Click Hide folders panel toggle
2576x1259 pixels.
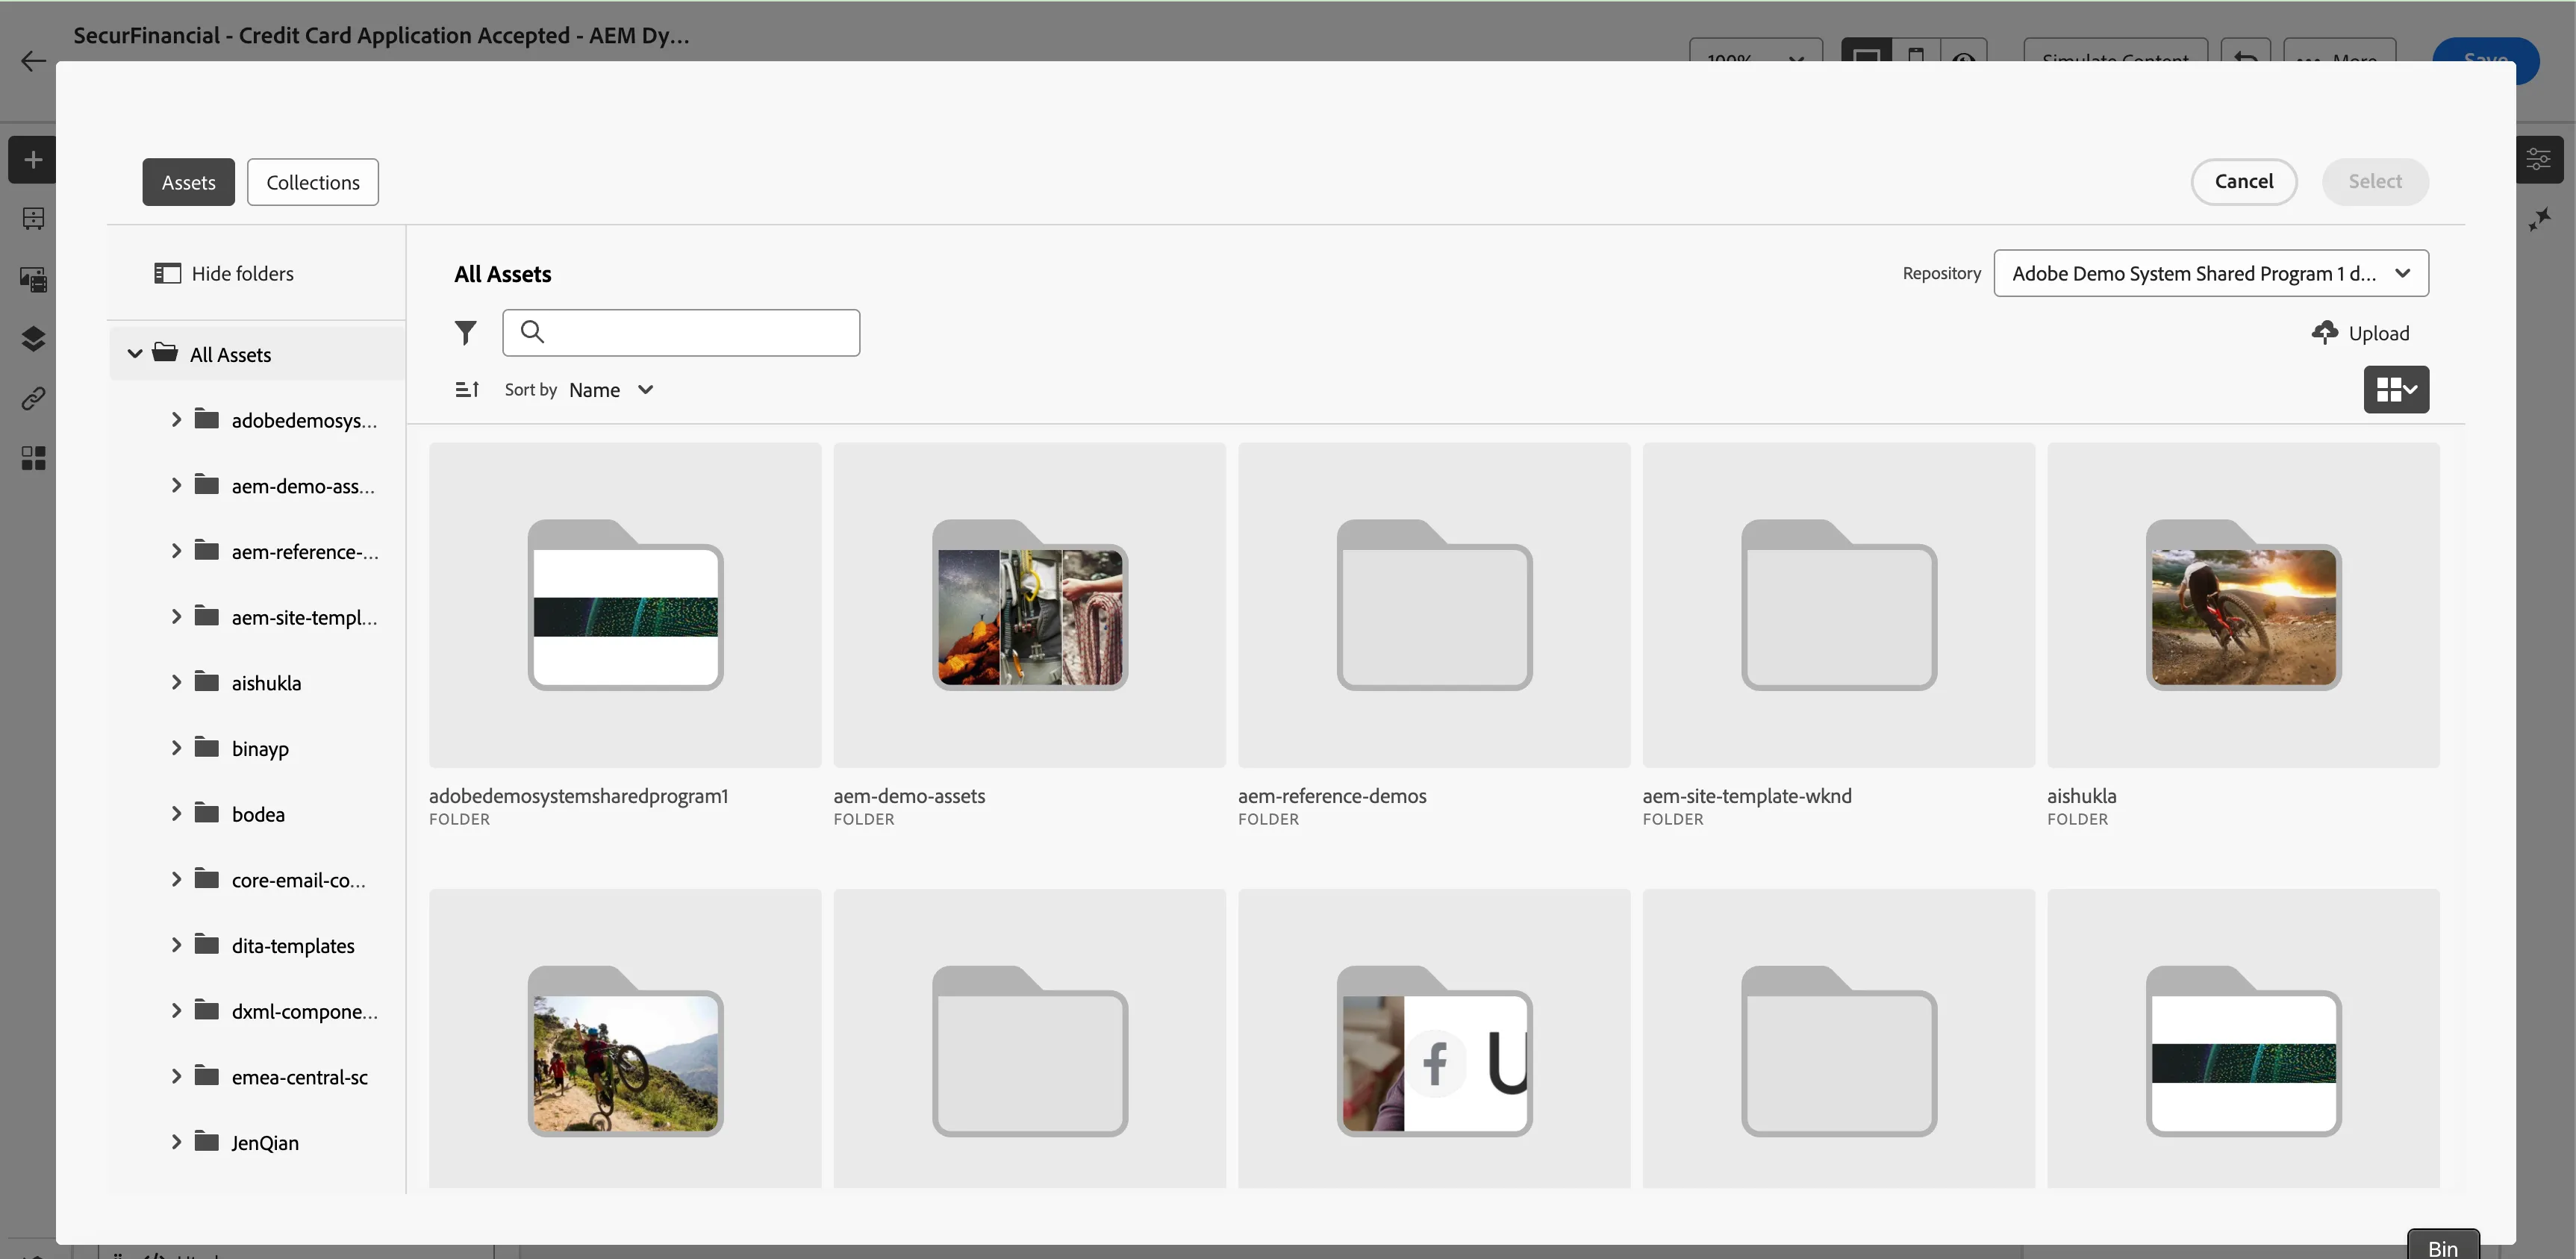224,273
